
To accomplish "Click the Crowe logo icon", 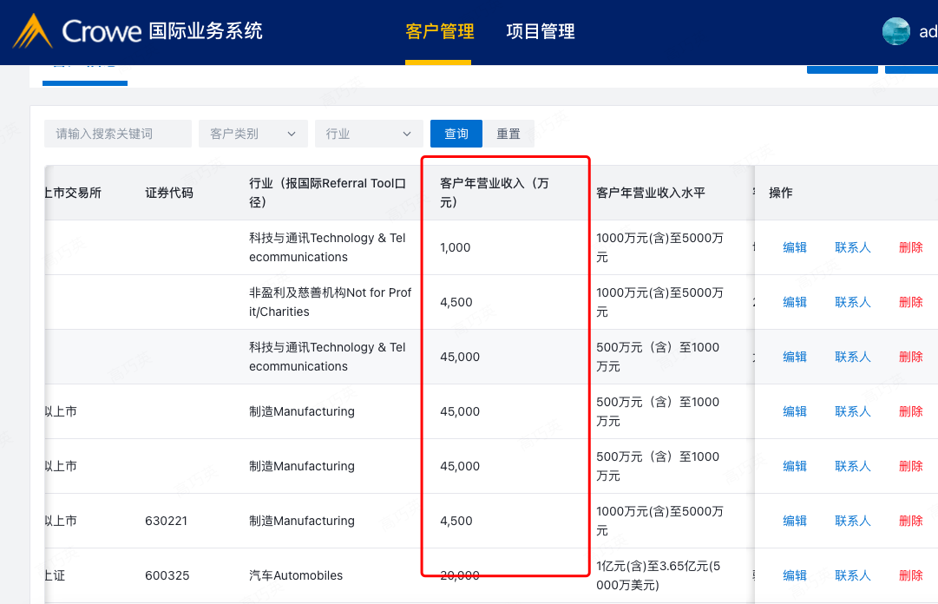I will pyautogui.click(x=32, y=32).
